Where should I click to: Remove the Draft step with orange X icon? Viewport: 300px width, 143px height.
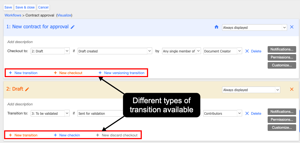(x=292, y=89)
